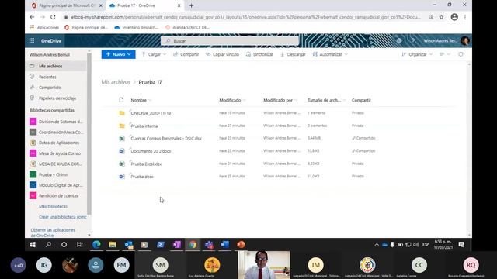The image size is (497, 279).
Task: Click the Copiar vínculo button
Action: pos(223,54)
